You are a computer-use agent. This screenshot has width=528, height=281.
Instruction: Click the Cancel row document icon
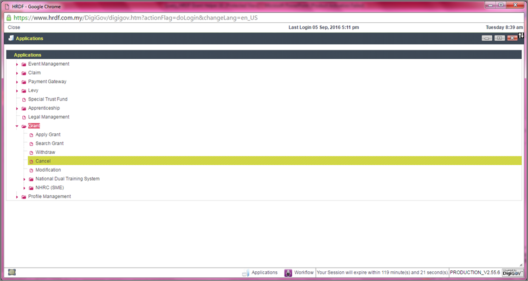pos(31,162)
